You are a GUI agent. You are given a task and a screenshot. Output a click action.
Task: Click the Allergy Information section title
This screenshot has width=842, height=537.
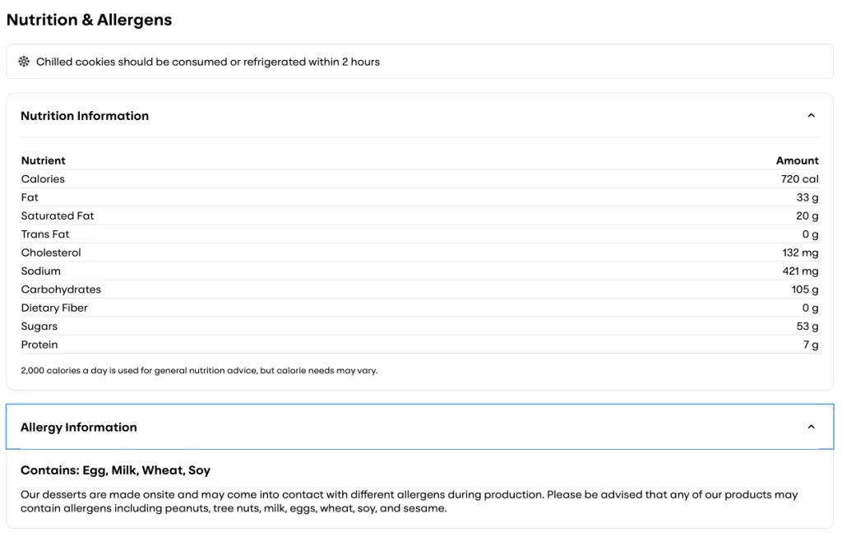[x=79, y=427]
